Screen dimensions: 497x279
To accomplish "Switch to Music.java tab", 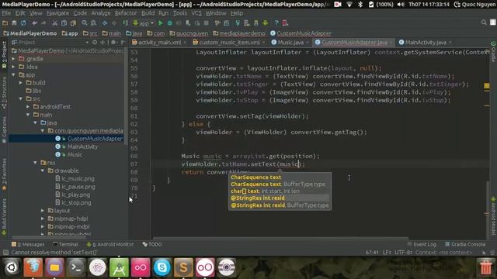I will (x=290, y=43).
